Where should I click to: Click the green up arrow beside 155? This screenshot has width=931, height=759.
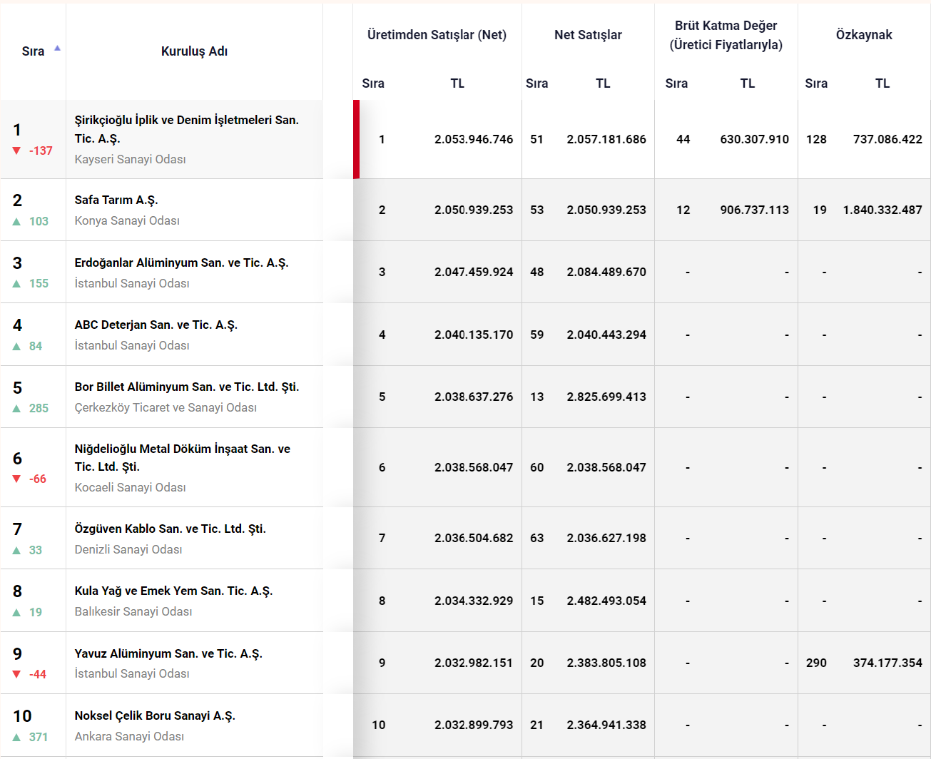16,284
